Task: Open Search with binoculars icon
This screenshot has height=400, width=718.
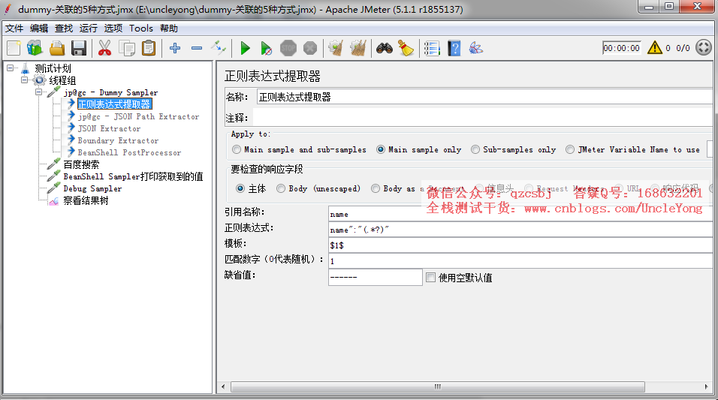Action: pos(385,48)
